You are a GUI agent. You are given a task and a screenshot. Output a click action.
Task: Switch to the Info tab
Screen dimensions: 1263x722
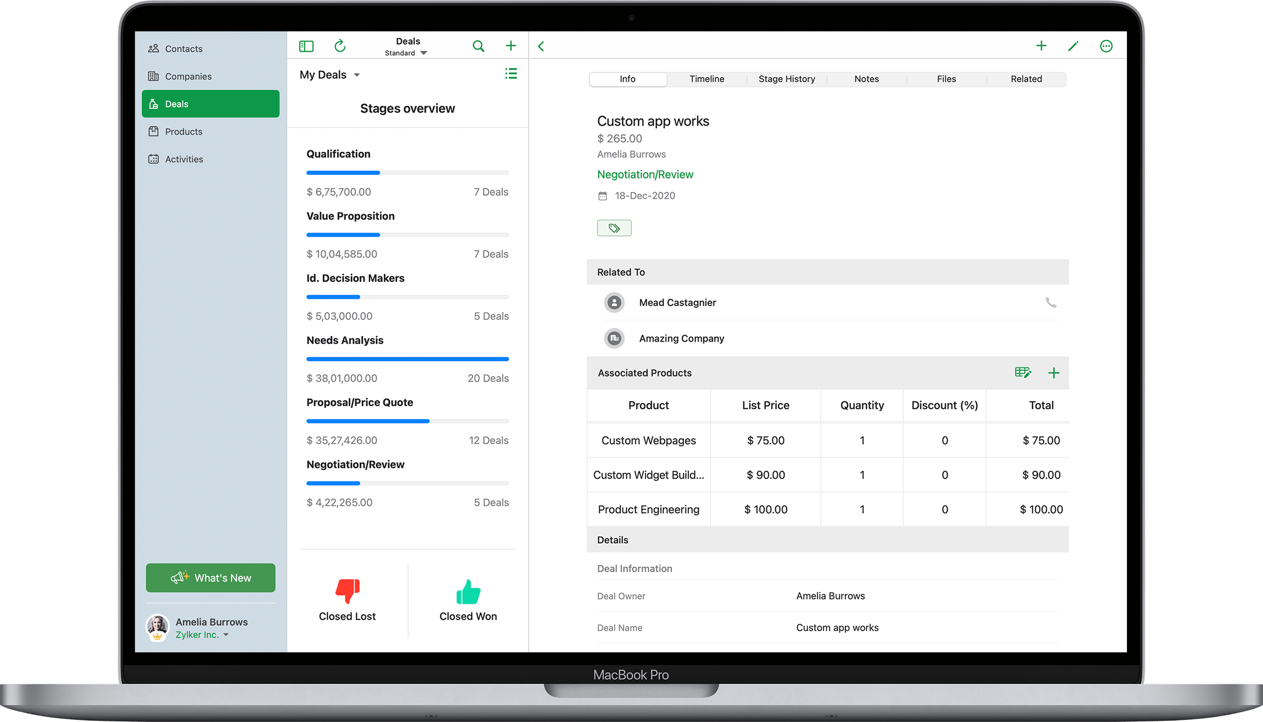pos(628,79)
